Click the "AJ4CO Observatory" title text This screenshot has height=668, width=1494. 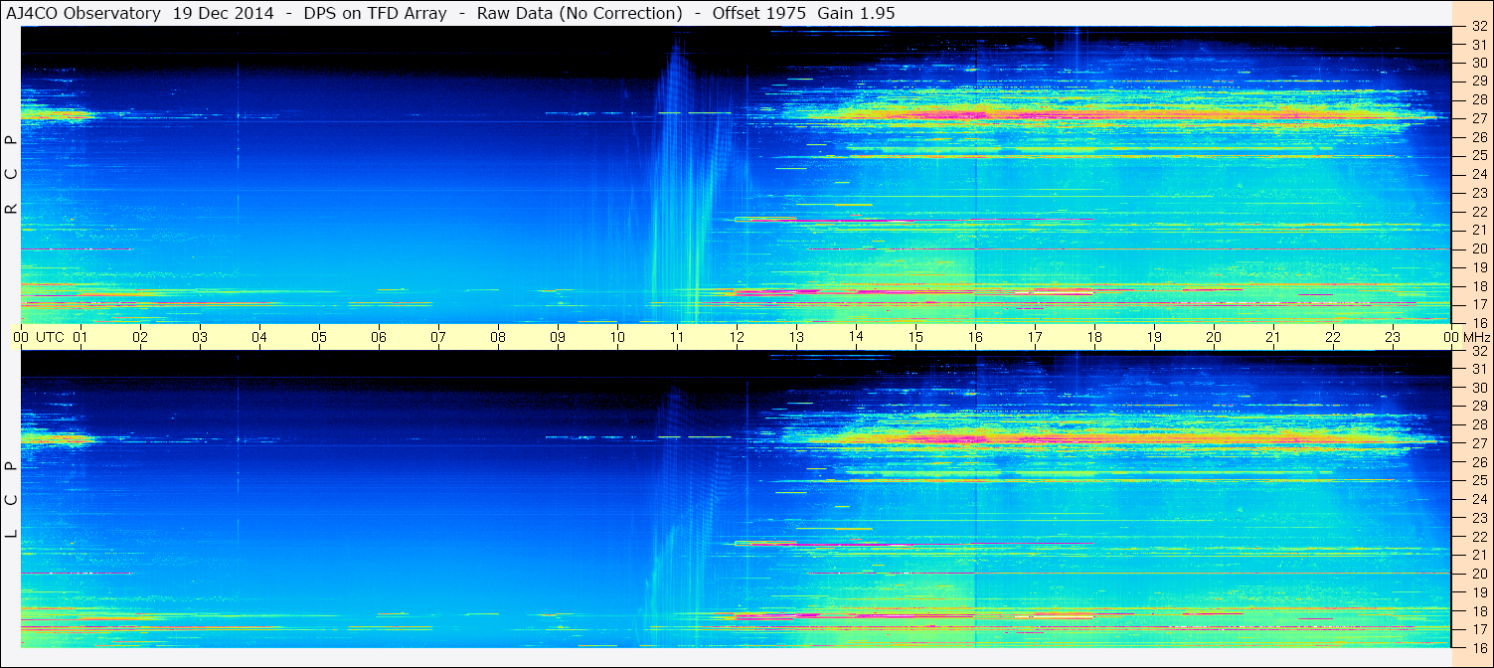[x=83, y=13]
